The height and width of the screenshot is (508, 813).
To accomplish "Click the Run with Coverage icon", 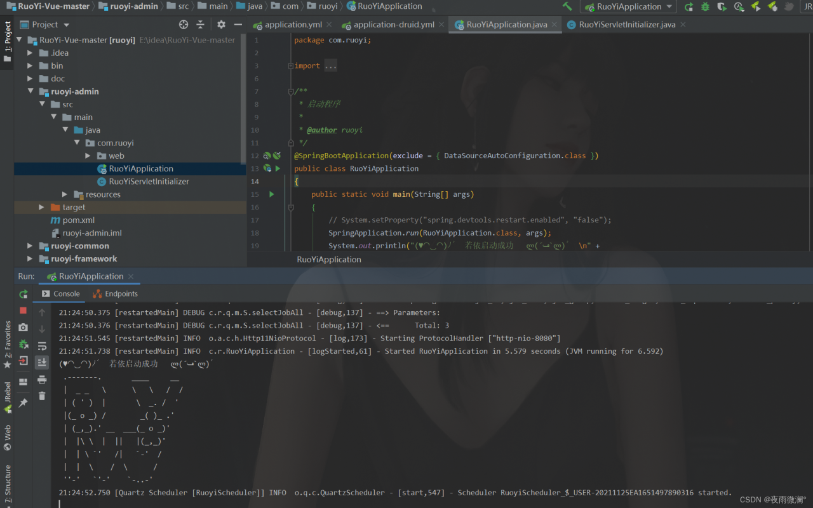I will pos(722,6).
